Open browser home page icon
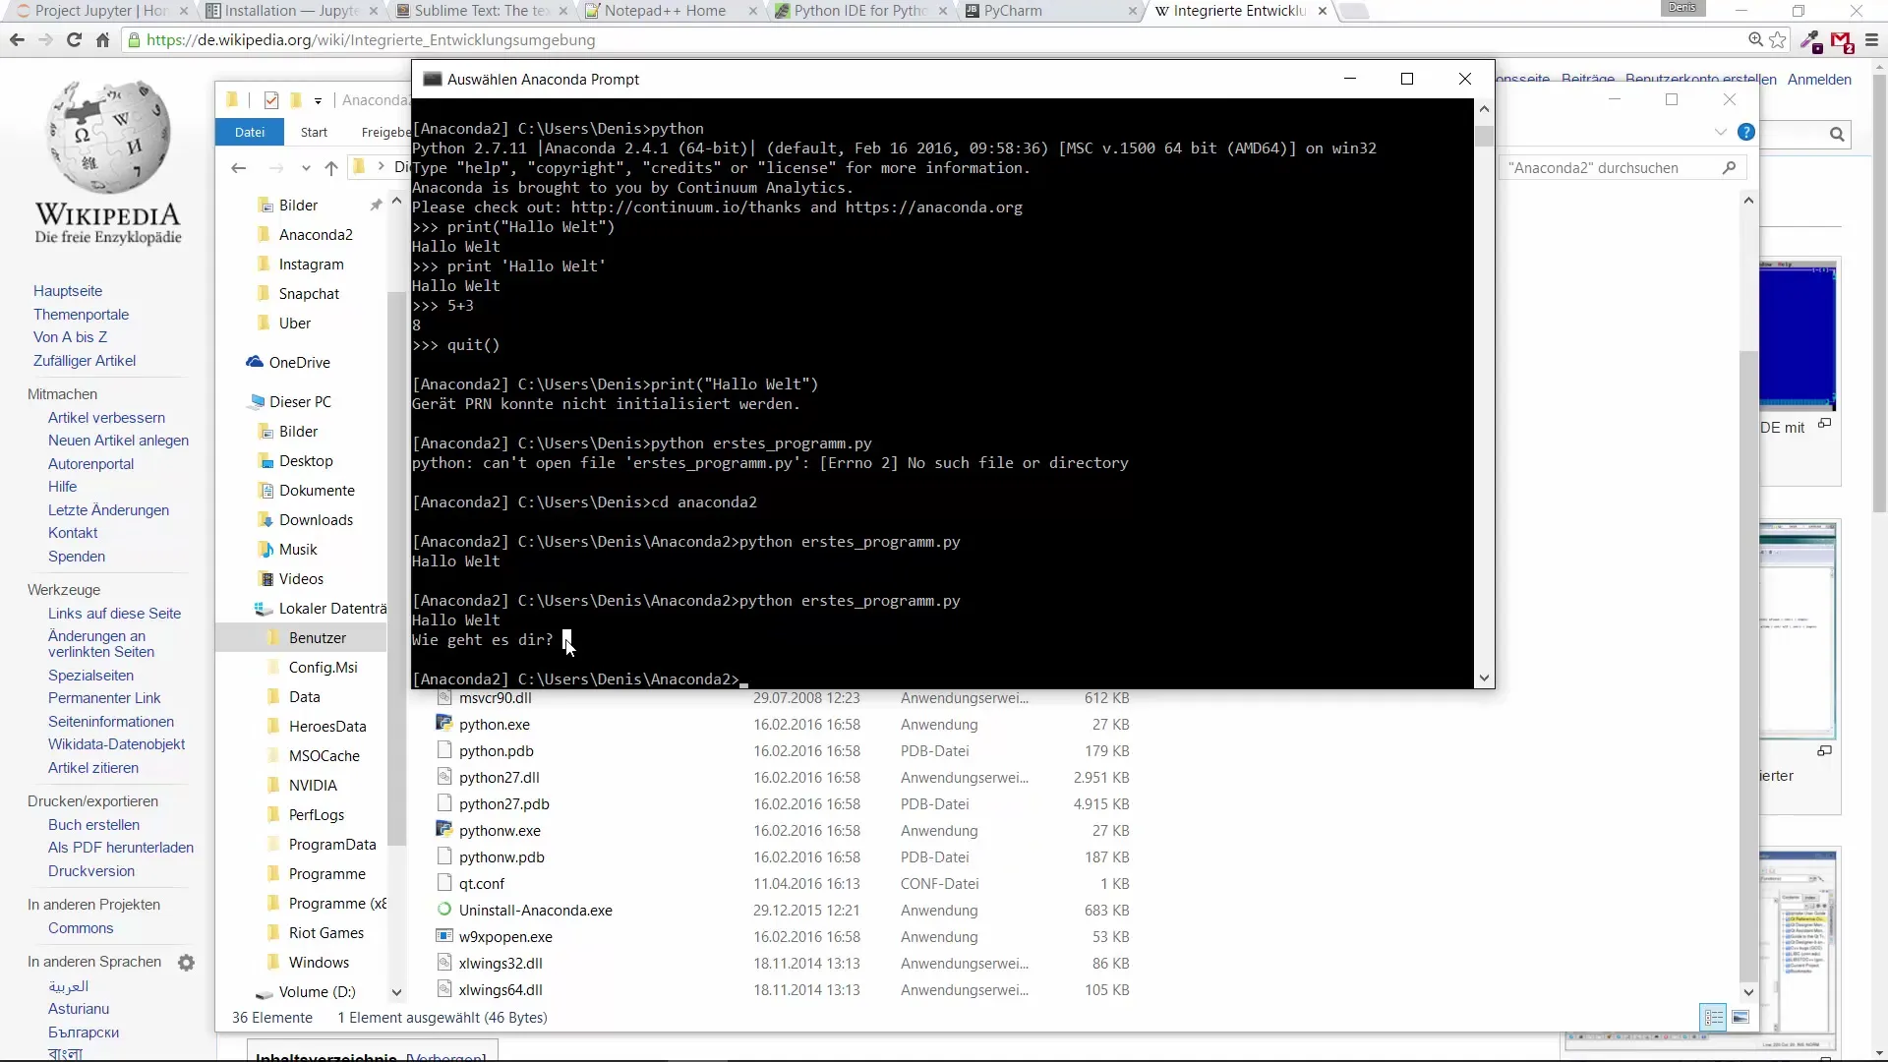Image resolution: width=1888 pixels, height=1062 pixels. coord(102,40)
